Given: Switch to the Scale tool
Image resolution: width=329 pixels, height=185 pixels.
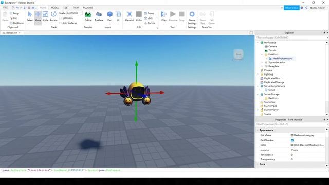Looking at the screenshot, I should pyautogui.click(x=45, y=16).
